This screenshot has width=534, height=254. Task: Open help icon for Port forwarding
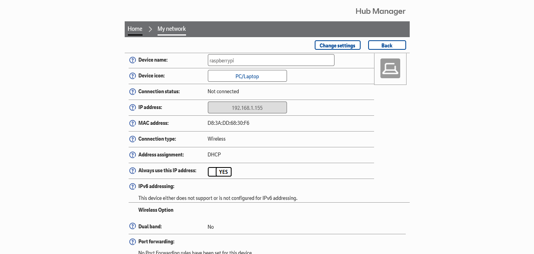[133, 242]
